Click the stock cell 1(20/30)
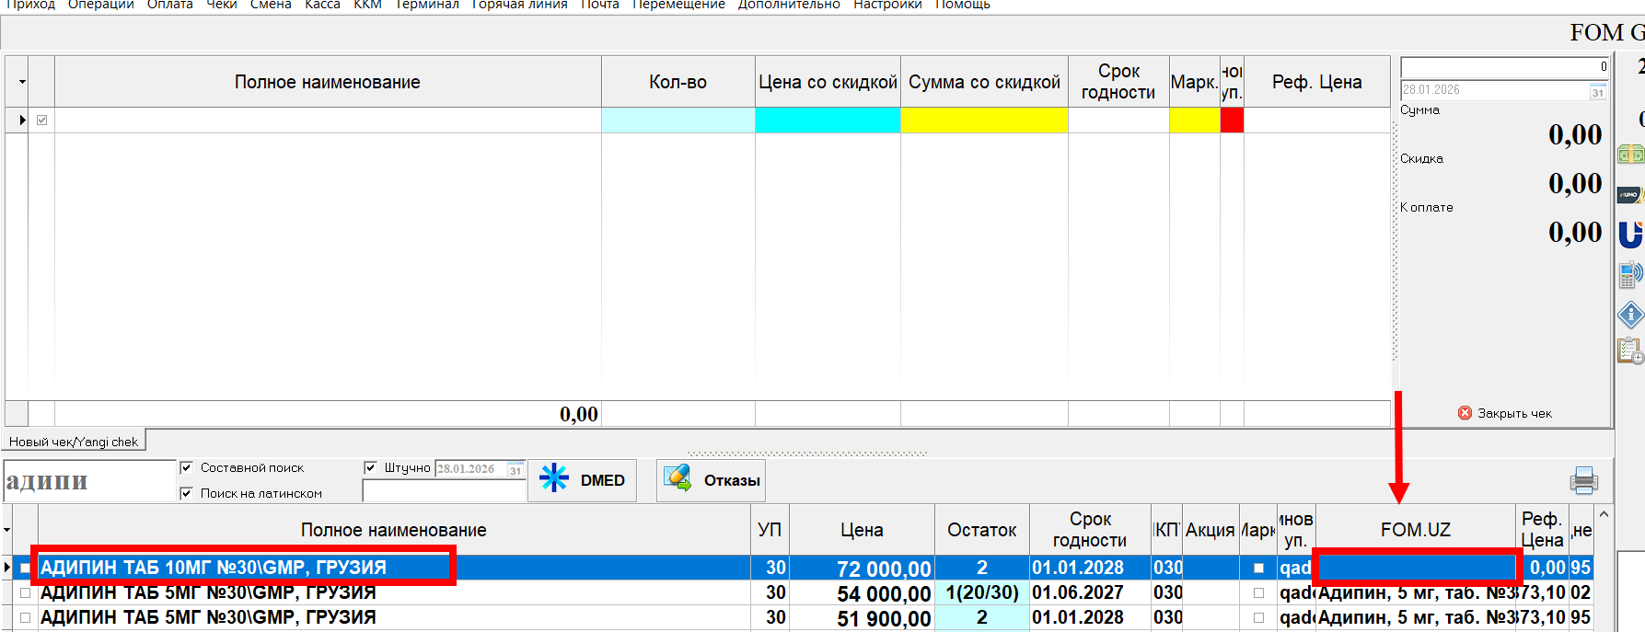 [982, 592]
